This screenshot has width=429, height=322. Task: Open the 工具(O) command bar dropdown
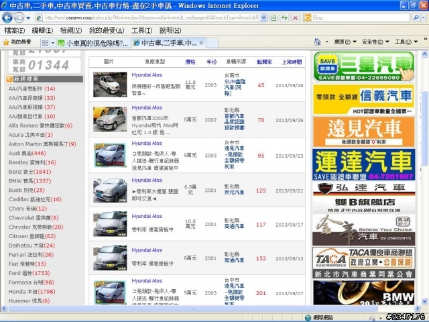click(406, 42)
